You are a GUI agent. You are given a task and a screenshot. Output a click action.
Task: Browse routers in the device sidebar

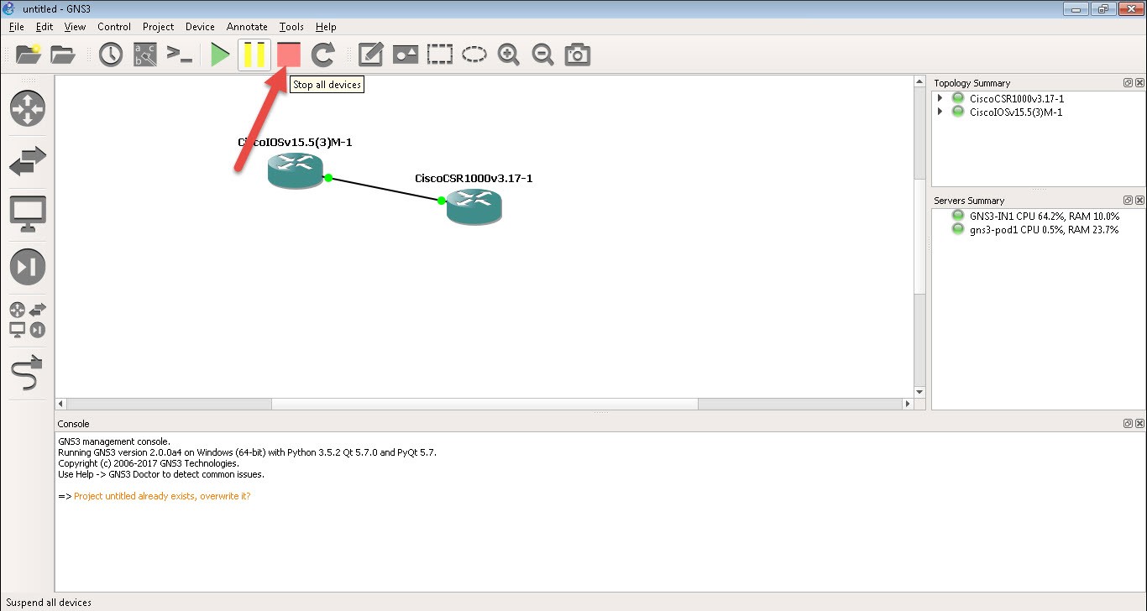(x=28, y=108)
